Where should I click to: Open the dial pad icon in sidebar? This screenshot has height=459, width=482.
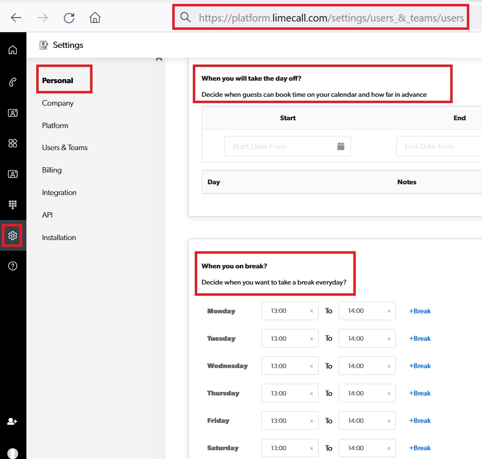[x=13, y=204]
